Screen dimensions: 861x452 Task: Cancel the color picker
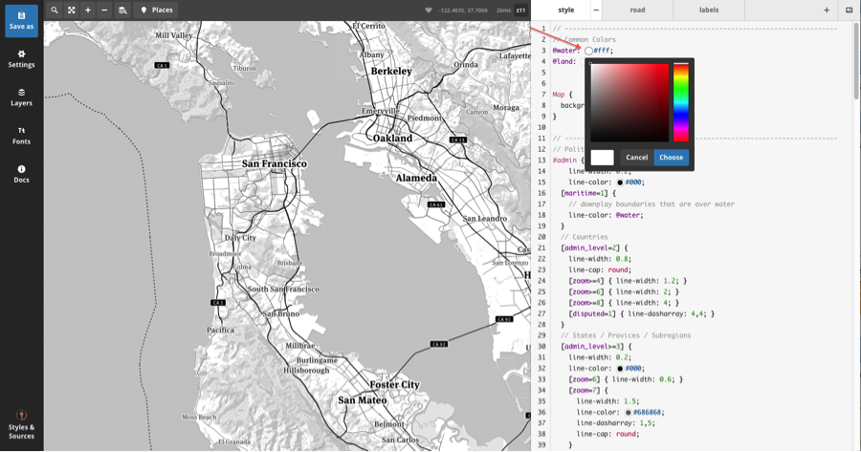(x=636, y=158)
